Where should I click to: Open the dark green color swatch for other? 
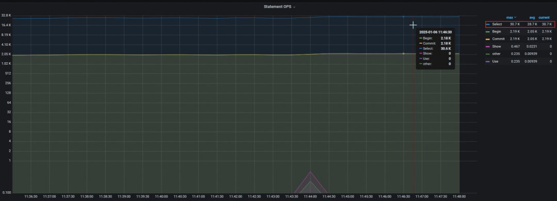tap(488, 54)
